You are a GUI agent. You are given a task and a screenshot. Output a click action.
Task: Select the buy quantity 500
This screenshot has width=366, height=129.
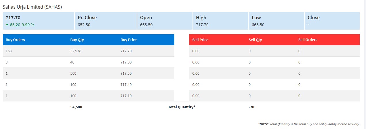[x=73, y=73]
